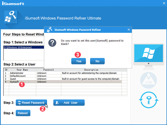The height and width of the screenshot is (125, 167).
Task: Close the iSumsoft Windows Password Refixer dialog
Action: click(x=129, y=30)
